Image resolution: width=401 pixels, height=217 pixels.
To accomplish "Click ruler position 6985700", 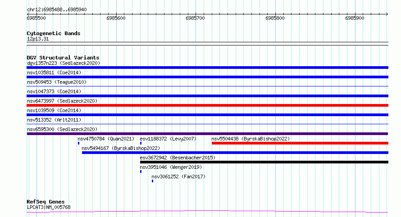I will 196,18.
